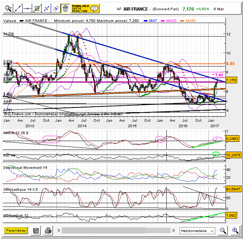Print the chart with printer icon
The width and height of the screenshot is (243, 239).
49,231
